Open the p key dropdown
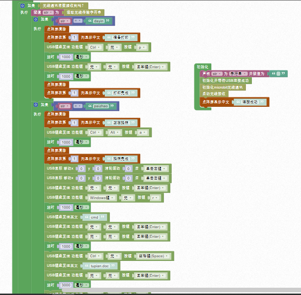301x295 pixels. (142, 47)
